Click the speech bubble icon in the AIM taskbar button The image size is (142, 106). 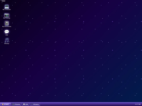[24, 104]
